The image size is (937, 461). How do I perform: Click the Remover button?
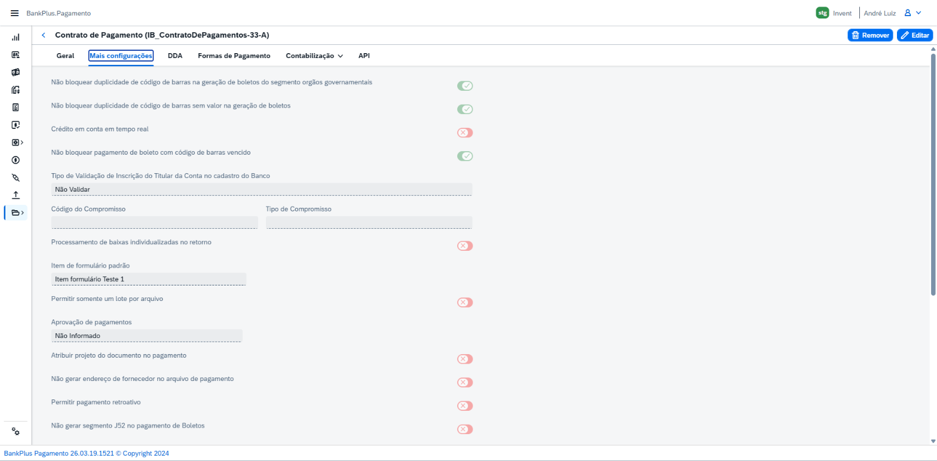pyautogui.click(x=870, y=35)
